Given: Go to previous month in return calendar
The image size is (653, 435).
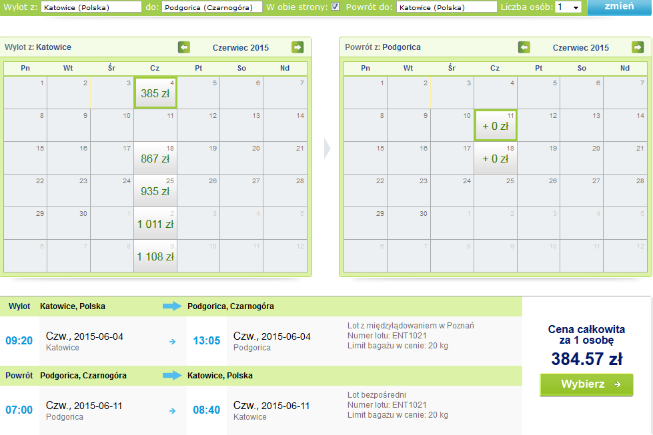Looking at the screenshot, I should 524,47.
